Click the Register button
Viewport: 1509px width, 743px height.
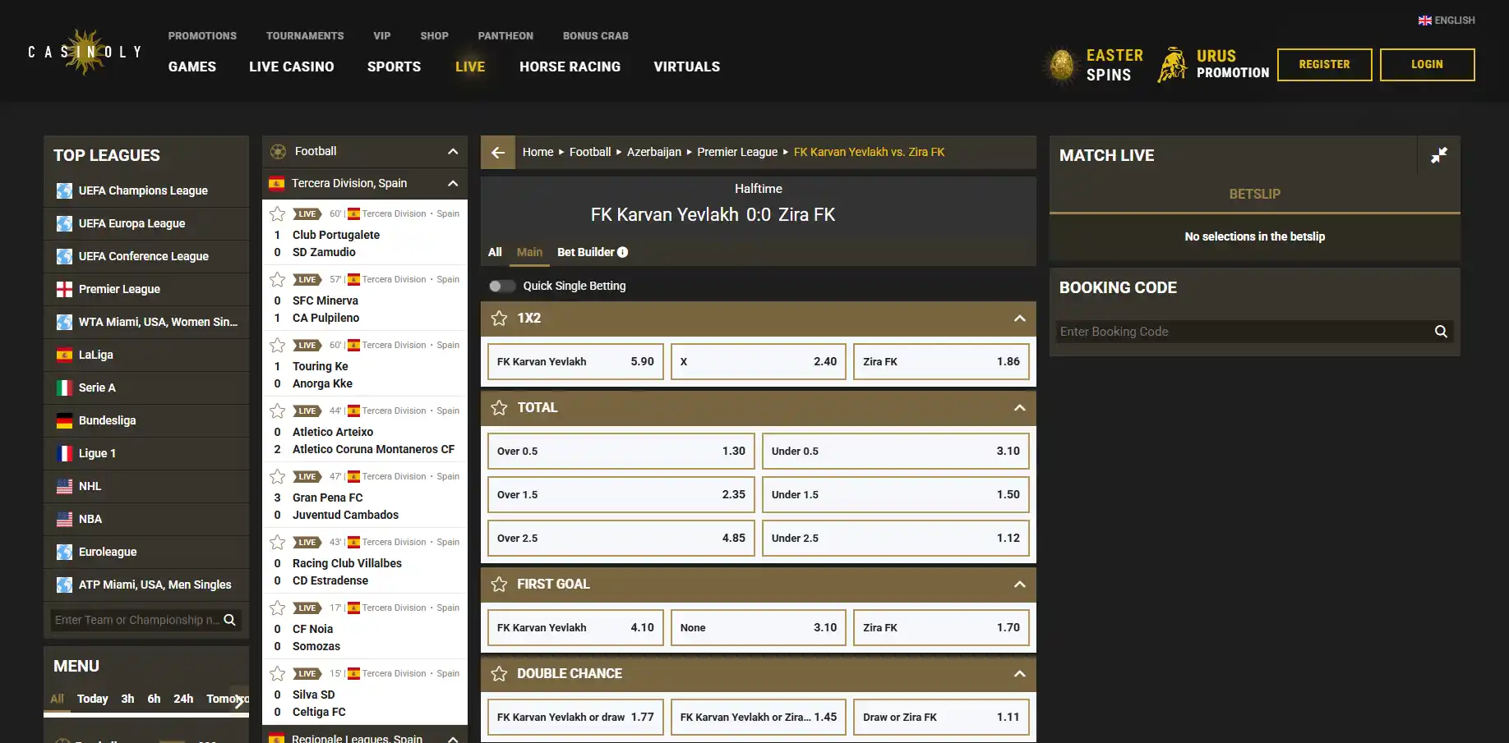pos(1324,65)
